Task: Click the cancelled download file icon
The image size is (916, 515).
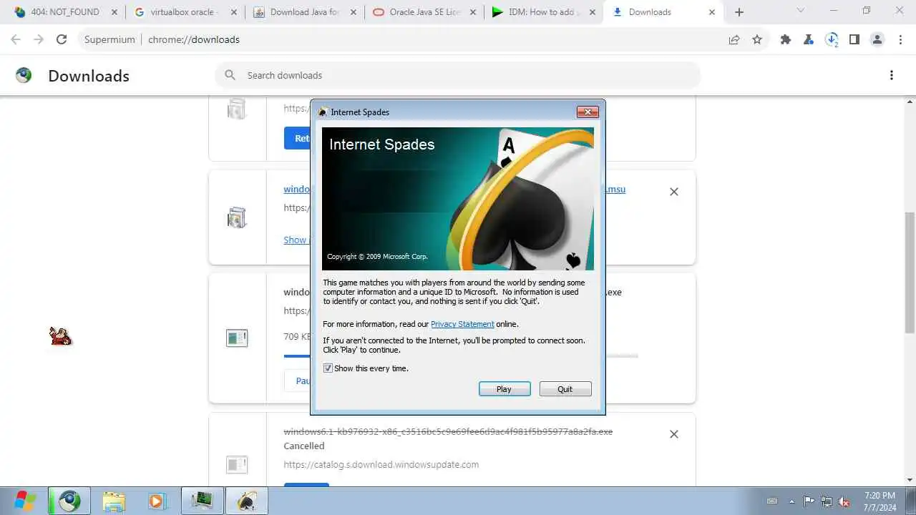Action: pyautogui.click(x=237, y=464)
